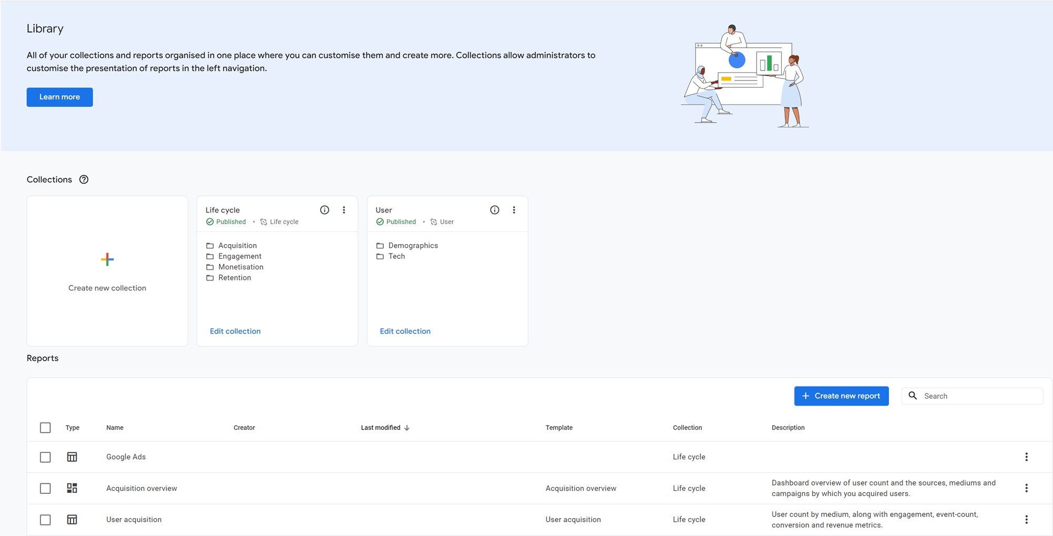Click the linked template icon next to User
Image resolution: width=1053 pixels, height=536 pixels.
pyautogui.click(x=434, y=222)
